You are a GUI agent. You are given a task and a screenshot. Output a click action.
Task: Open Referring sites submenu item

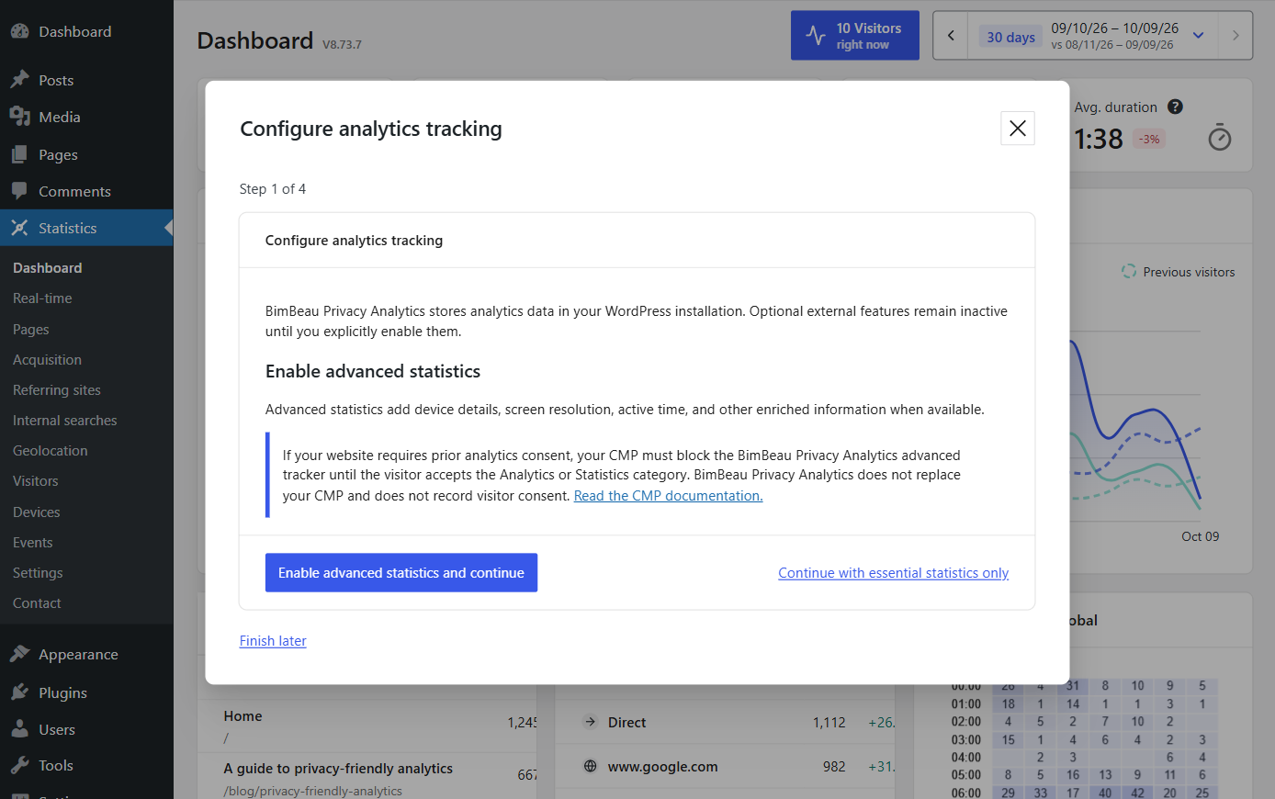tap(57, 389)
